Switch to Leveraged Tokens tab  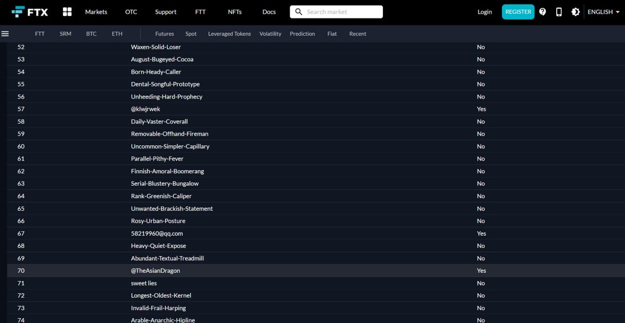click(229, 34)
